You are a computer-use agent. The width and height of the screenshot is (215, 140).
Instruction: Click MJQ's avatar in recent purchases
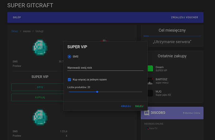click(150, 93)
